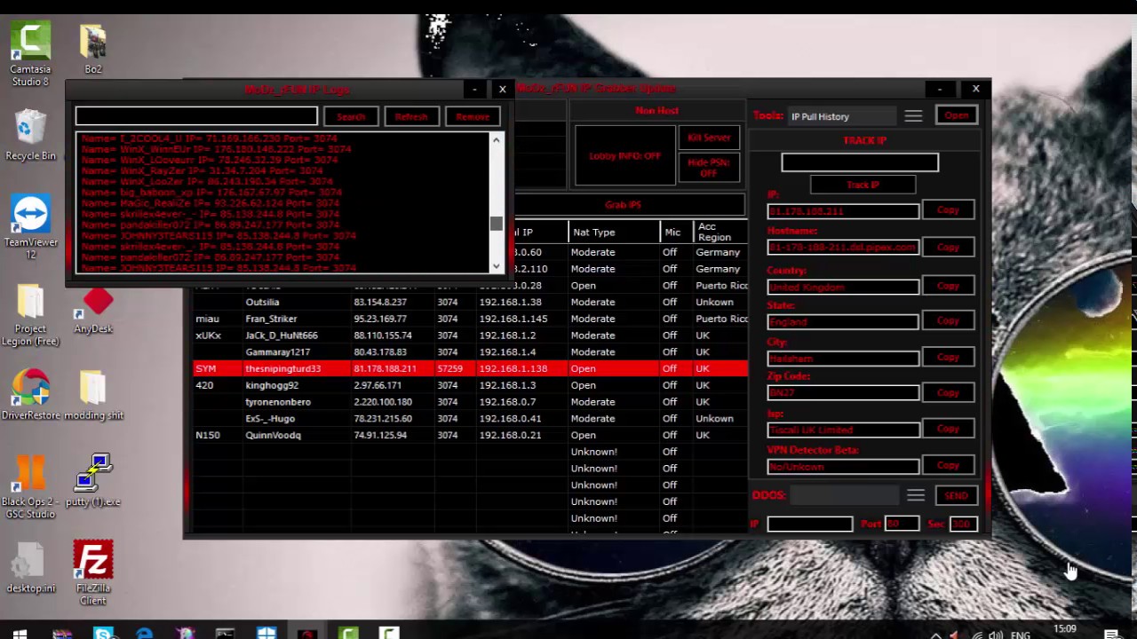
Task: Select the Project Legion (Free) folder
Action: pos(30,315)
